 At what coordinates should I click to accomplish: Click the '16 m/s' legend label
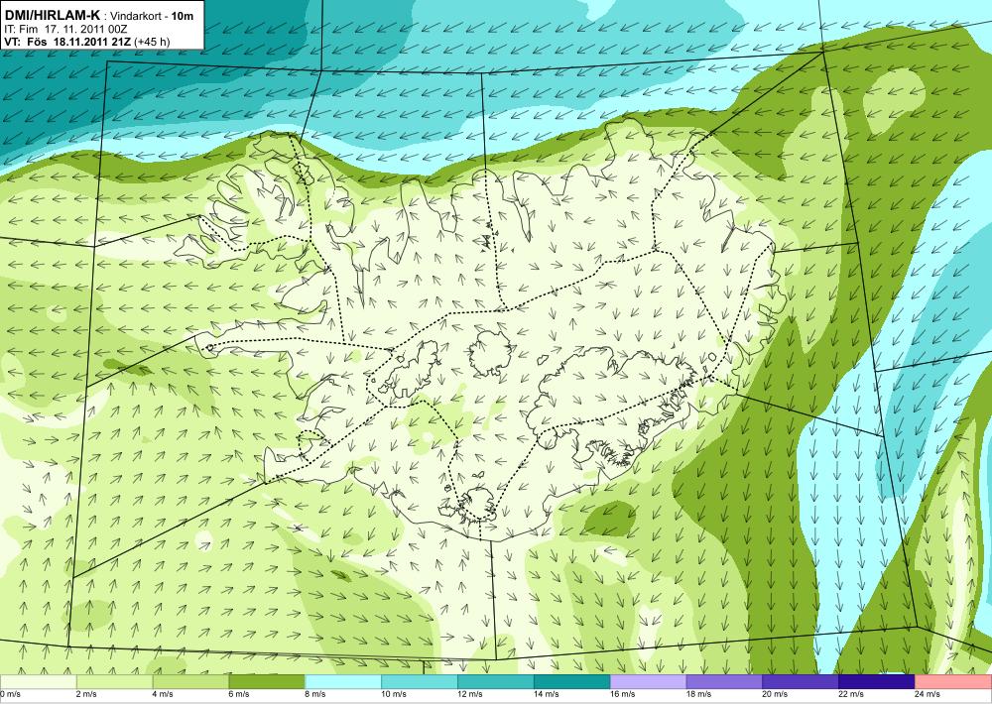click(622, 694)
